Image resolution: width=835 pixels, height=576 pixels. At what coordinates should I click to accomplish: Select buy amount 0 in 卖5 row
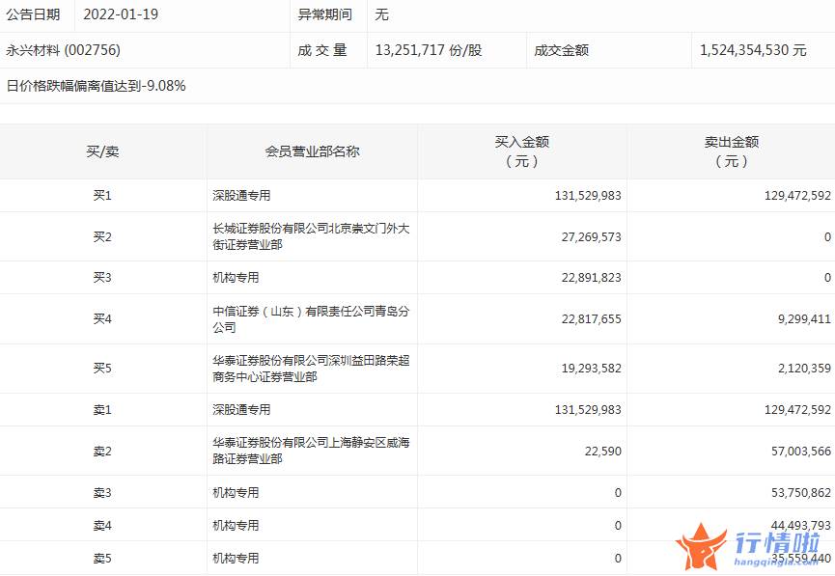[x=618, y=558]
